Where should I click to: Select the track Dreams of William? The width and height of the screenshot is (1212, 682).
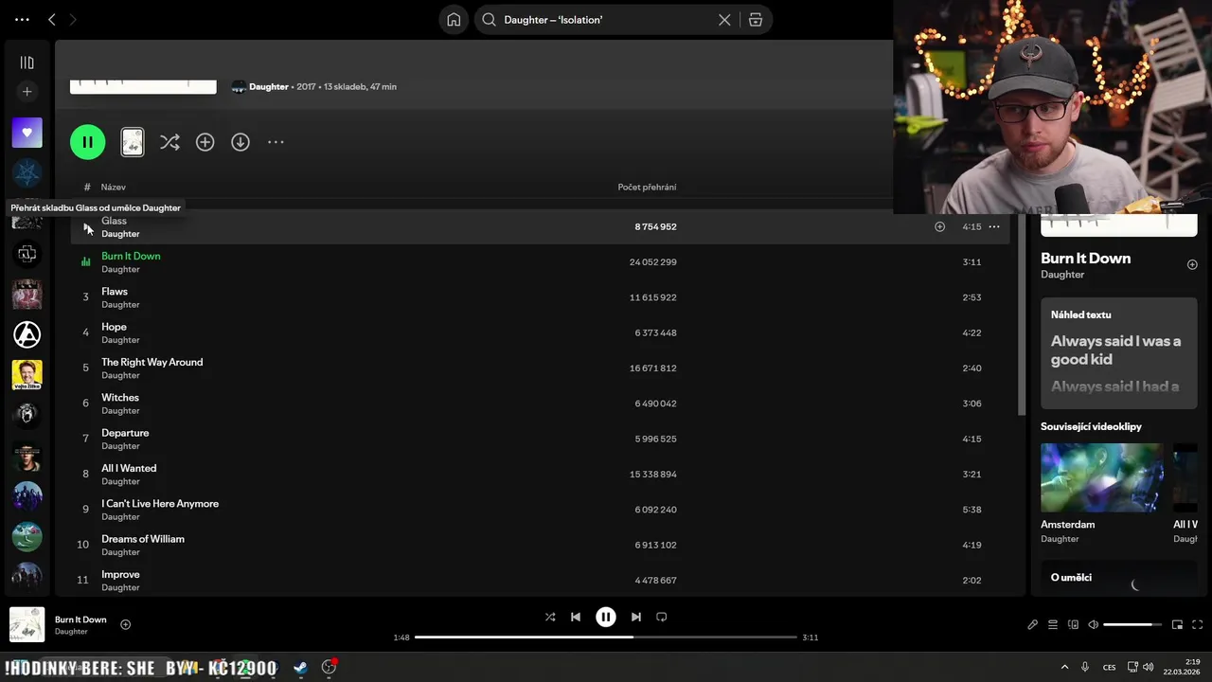coord(143,539)
